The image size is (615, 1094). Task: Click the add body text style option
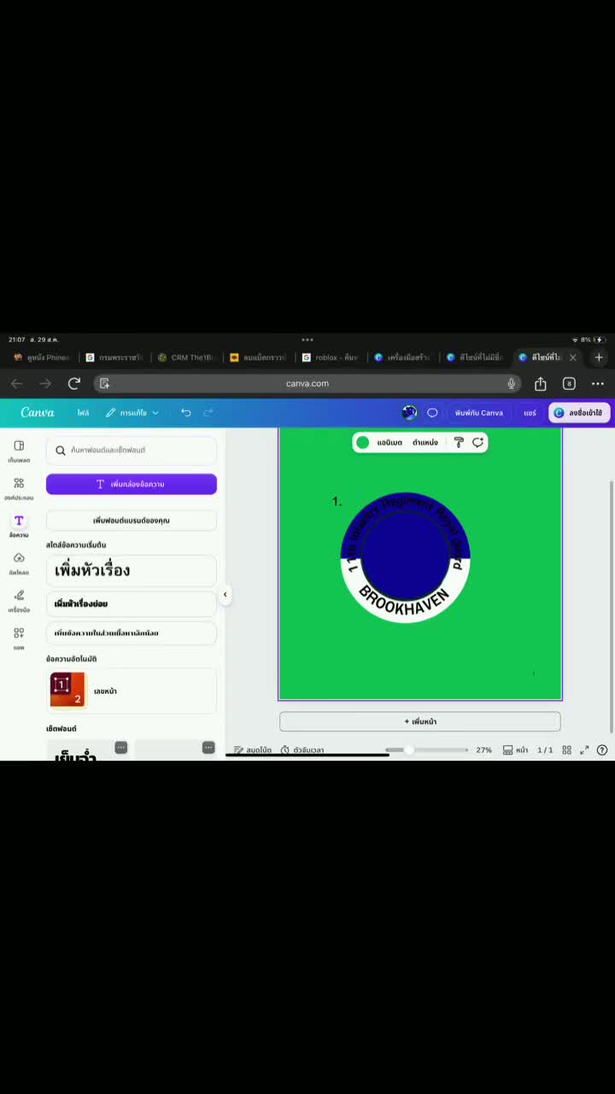(x=132, y=633)
